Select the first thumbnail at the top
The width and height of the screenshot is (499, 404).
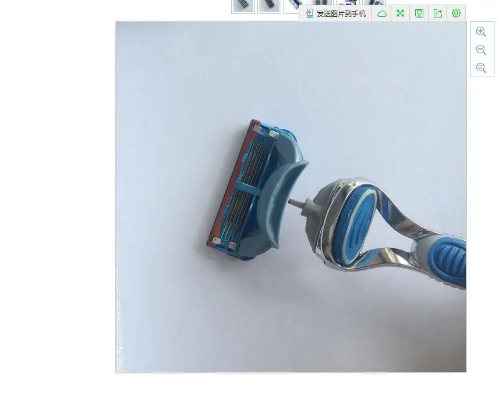tap(243, 6)
